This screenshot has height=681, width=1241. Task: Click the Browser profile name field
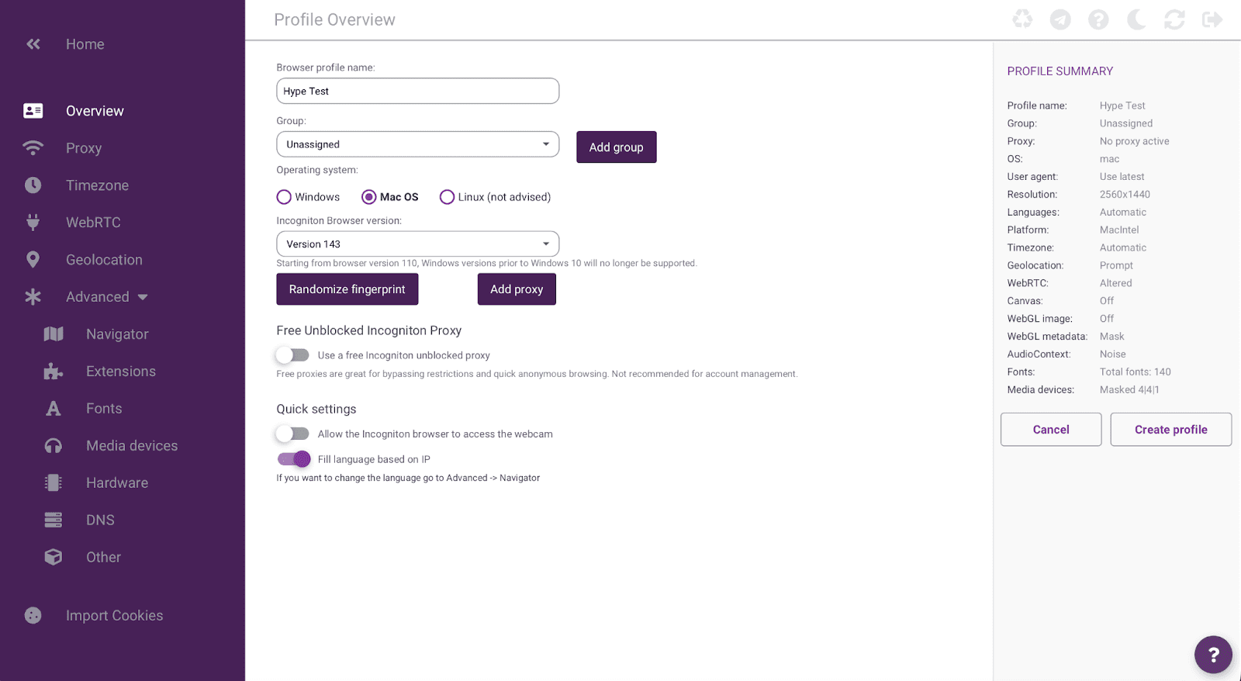click(417, 91)
